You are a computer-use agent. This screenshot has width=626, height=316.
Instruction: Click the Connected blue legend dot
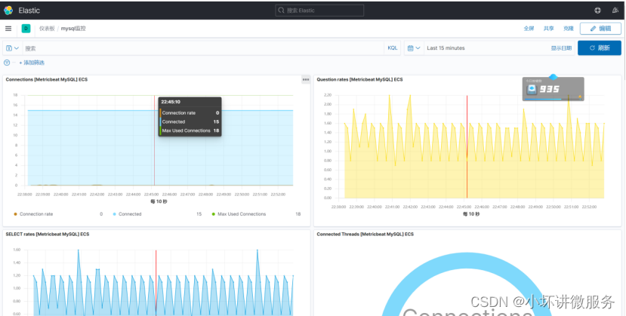click(x=115, y=214)
